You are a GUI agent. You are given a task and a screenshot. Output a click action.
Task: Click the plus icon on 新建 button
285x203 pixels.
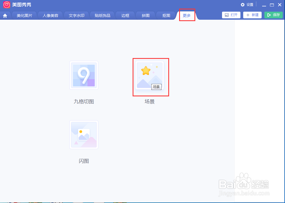(x=248, y=15)
